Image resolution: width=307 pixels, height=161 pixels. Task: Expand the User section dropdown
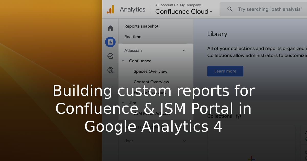tap(184, 141)
